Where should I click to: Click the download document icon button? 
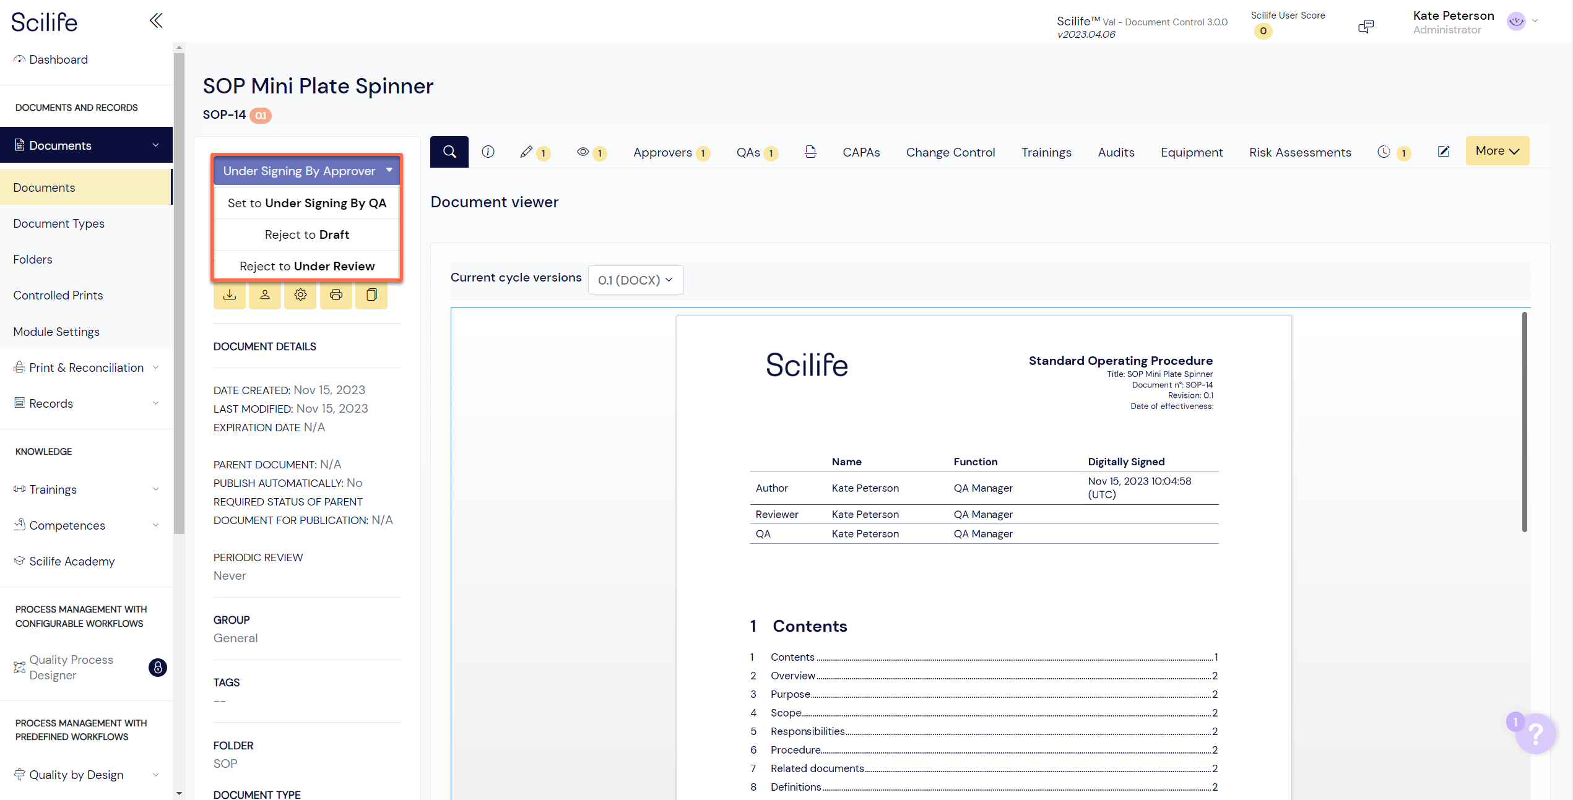click(x=230, y=295)
